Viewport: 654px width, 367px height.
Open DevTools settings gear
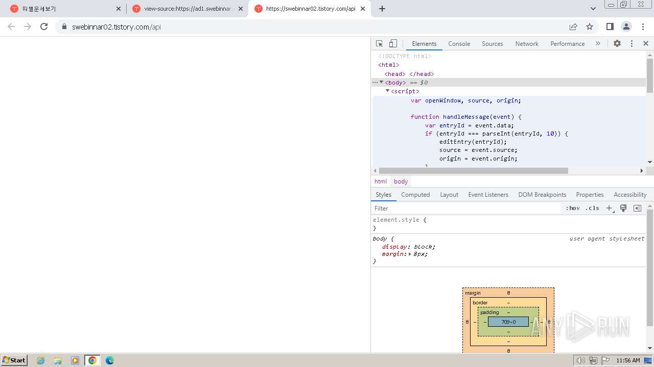coord(617,44)
